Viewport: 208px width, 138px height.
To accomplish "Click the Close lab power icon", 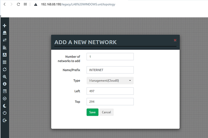I will [x=5, y=113].
